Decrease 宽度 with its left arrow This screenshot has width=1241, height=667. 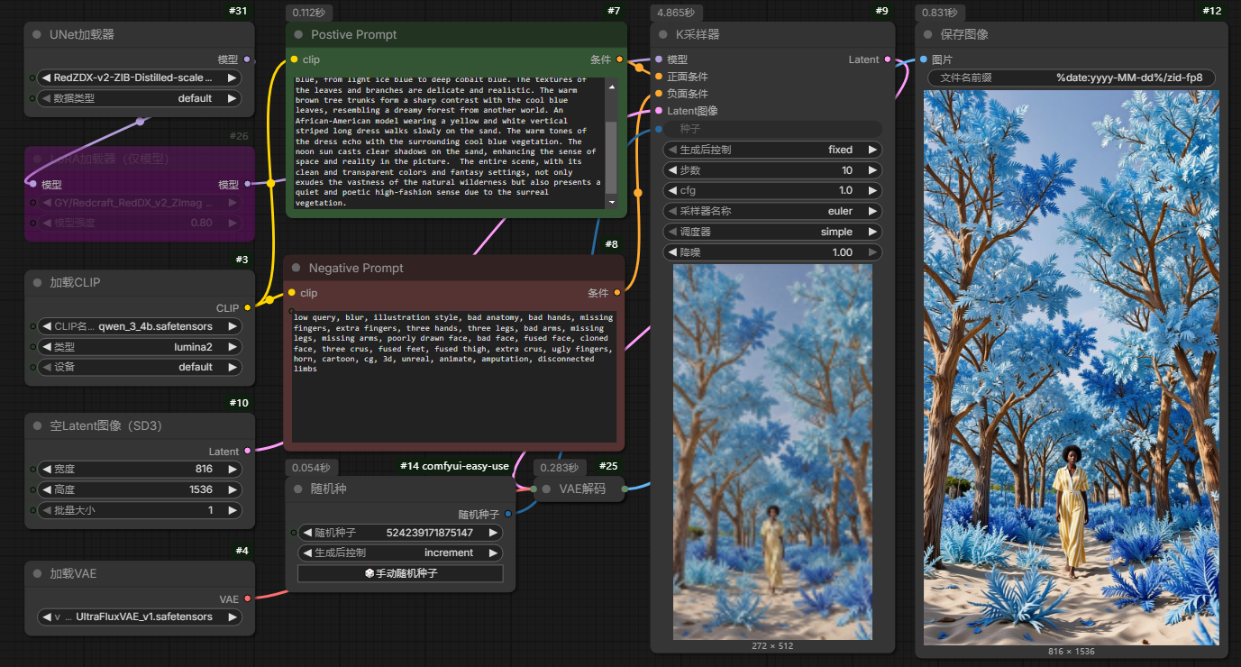[x=46, y=470]
